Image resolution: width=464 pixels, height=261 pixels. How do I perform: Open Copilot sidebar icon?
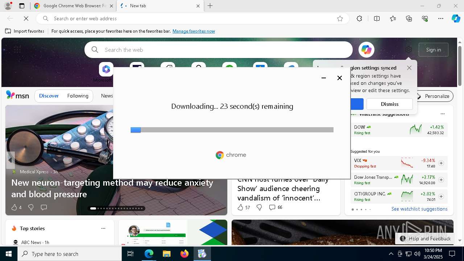tap(456, 18)
